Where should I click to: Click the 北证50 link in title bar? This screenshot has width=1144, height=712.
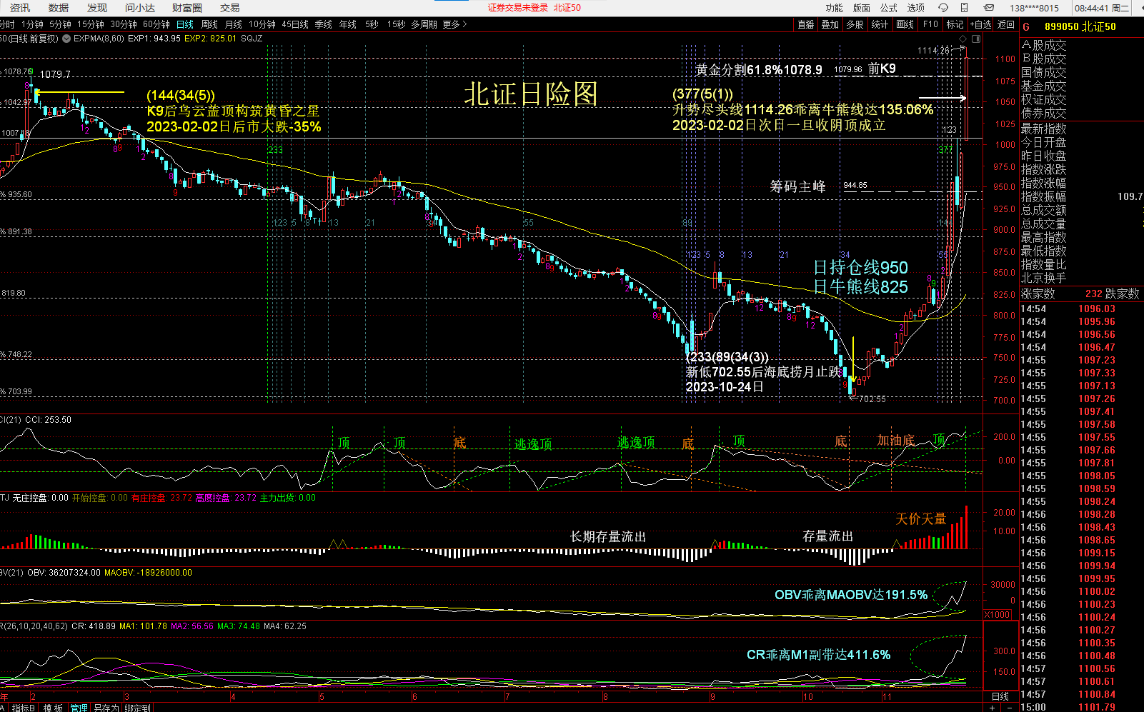coord(567,8)
